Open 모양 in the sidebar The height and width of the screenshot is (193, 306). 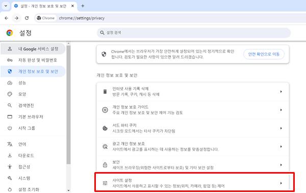(x=33, y=94)
